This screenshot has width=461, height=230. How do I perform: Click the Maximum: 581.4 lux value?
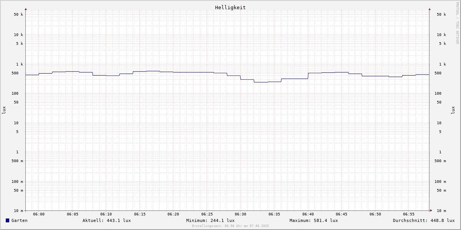coord(314,220)
